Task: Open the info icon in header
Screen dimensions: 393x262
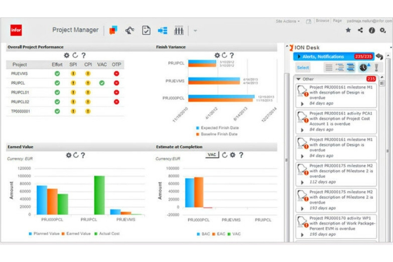Action: 372,30
